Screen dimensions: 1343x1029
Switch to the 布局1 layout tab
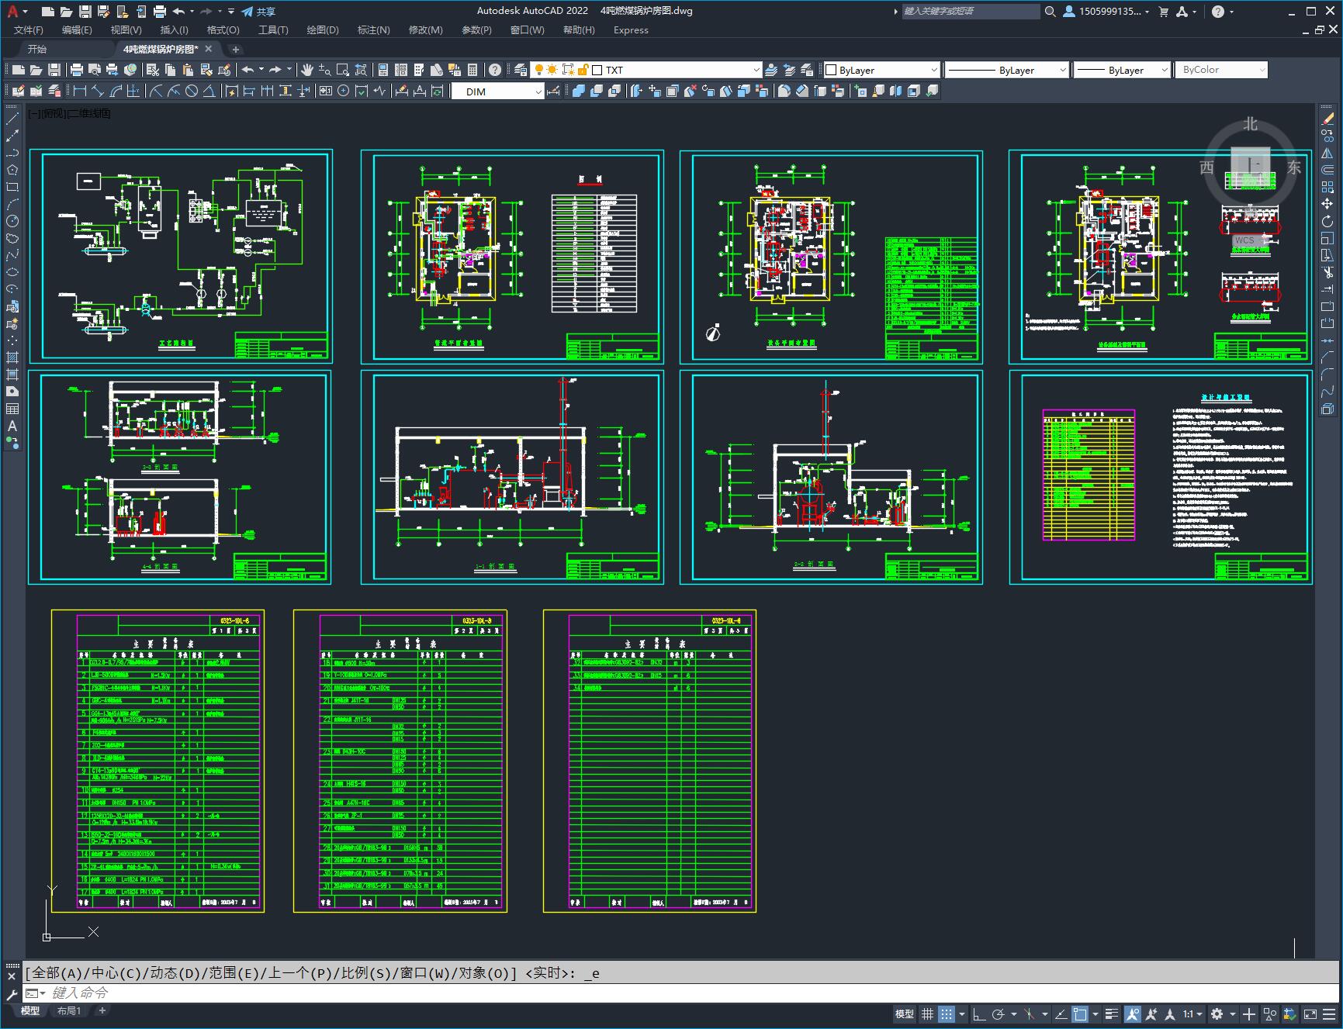click(68, 1010)
